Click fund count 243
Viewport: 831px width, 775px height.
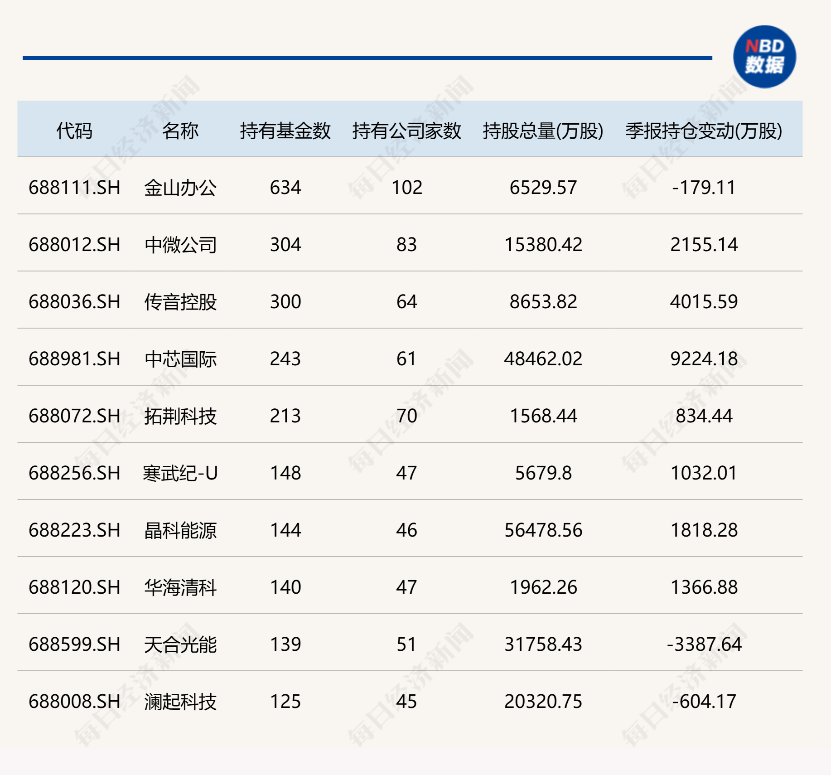(x=285, y=359)
